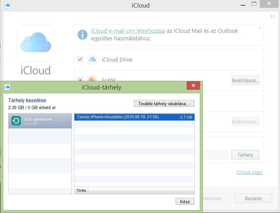The image size is (280, 213).
Task: Select Bizt. mentések category in sidebar
Action: 40,121
